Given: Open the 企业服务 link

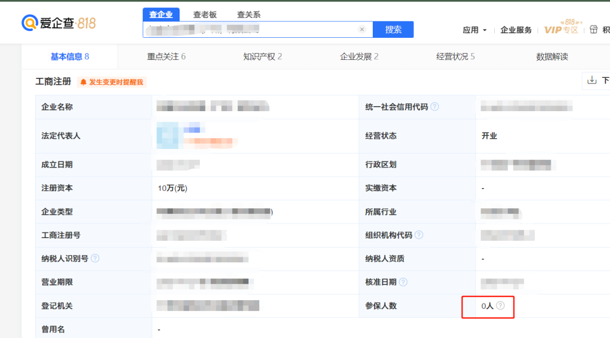Looking at the screenshot, I should click(x=516, y=30).
